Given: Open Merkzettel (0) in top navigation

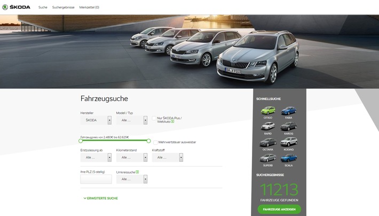Looking at the screenshot, I should (89, 7).
